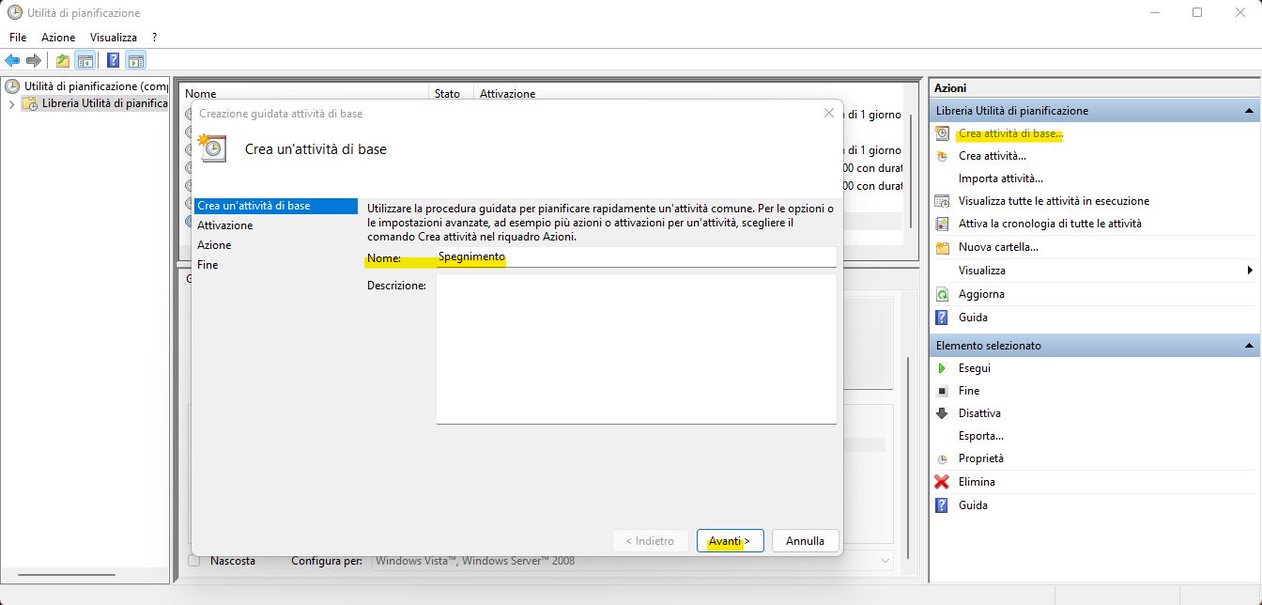Toggle the action pane toolbar icon
1262x605 pixels.
coord(136,61)
